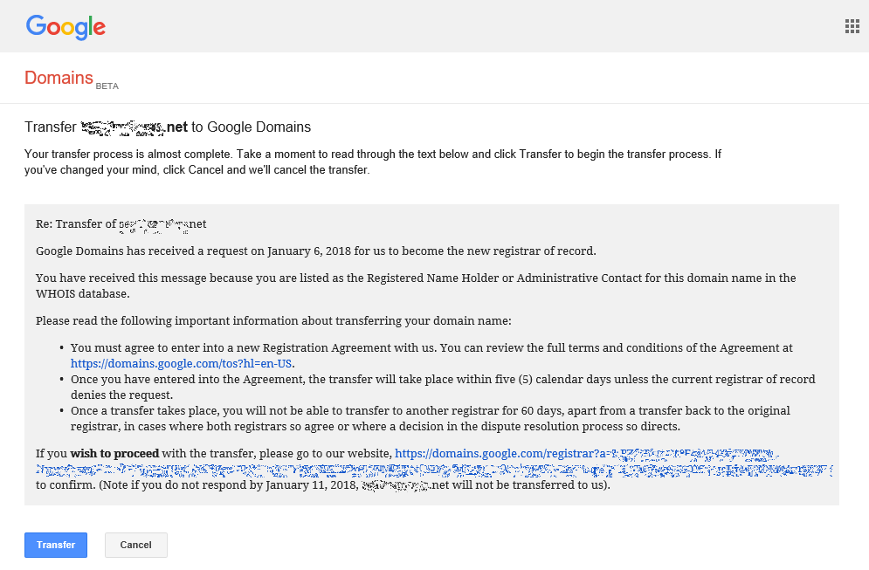The image size is (869, 570).
Task: Click the sentence mentioning January 6, 2018
Action: click(x=316, y=251)
